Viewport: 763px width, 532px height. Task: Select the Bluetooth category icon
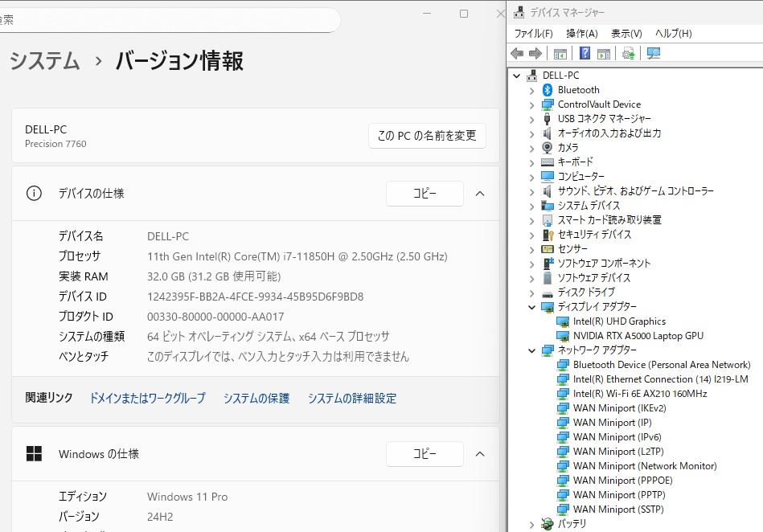click(x=548, y=90)
